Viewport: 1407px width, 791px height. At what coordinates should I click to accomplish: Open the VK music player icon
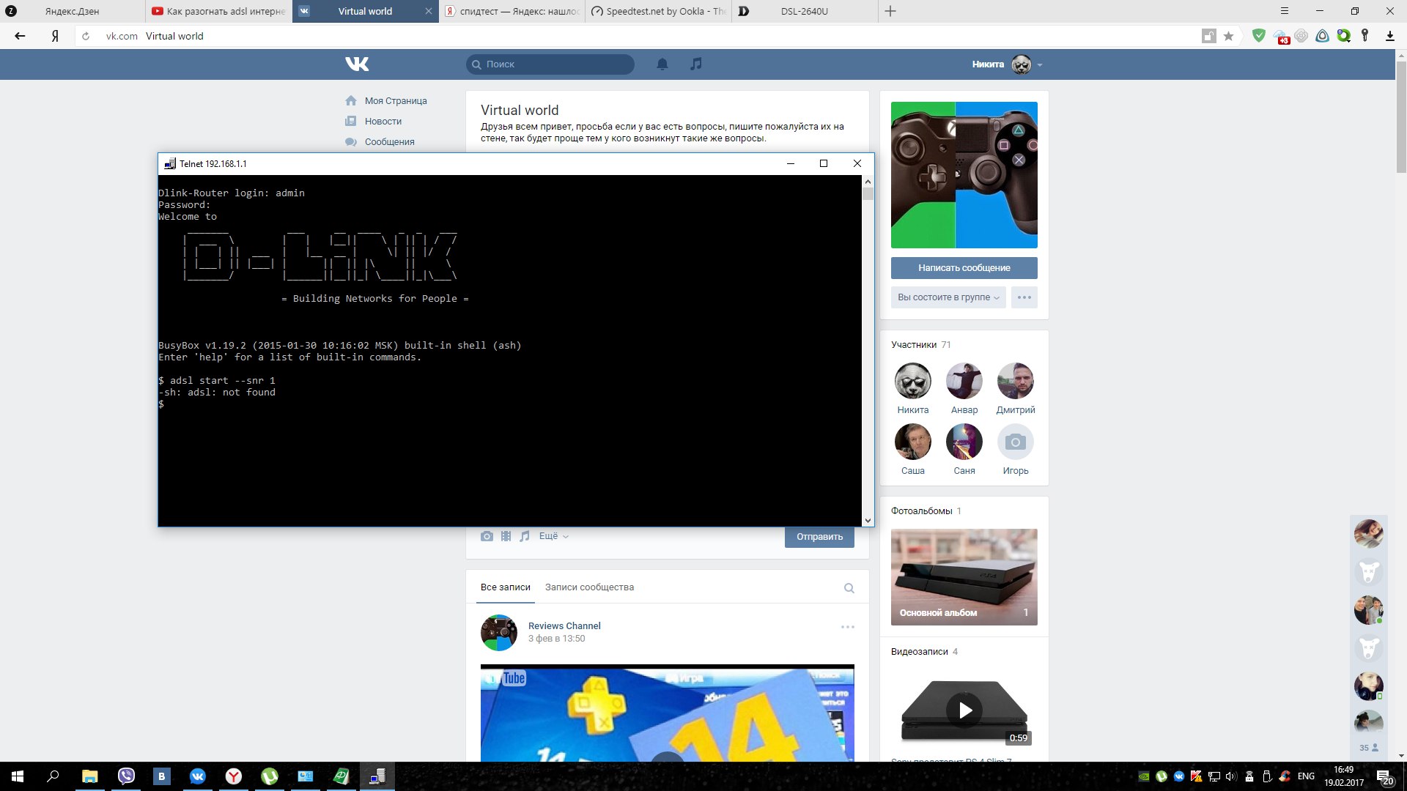point(696,64)
